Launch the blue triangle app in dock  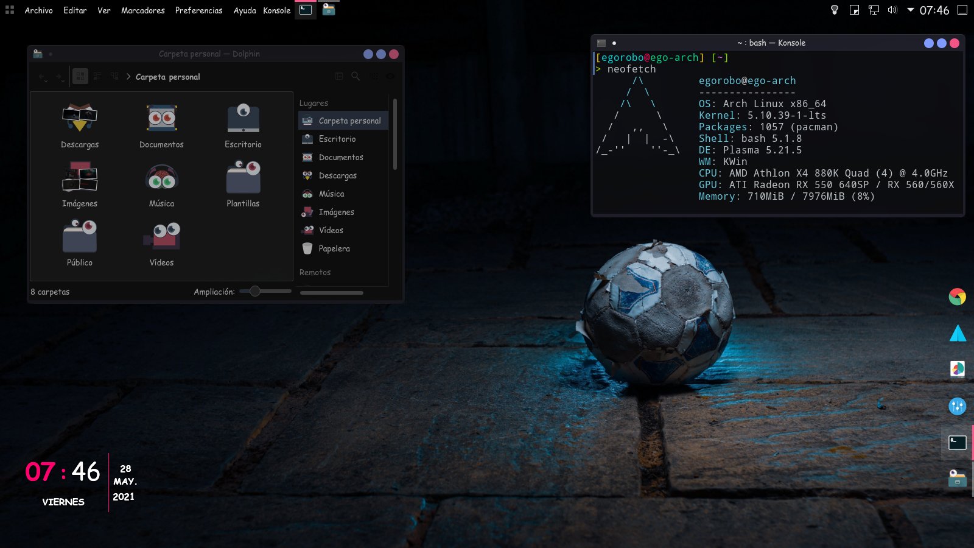pos(957,333)
